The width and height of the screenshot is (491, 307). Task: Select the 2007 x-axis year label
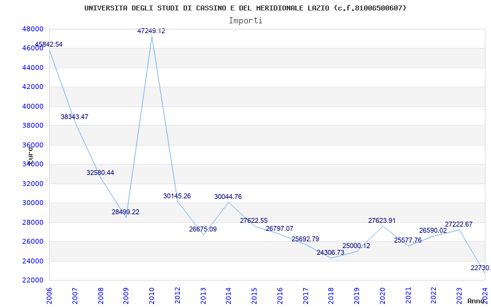coord(75,296)
